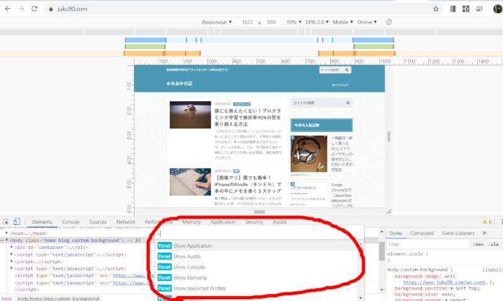Click the address bar juku90.com
This screenshot has width=503, height=301.
[72, 9]
